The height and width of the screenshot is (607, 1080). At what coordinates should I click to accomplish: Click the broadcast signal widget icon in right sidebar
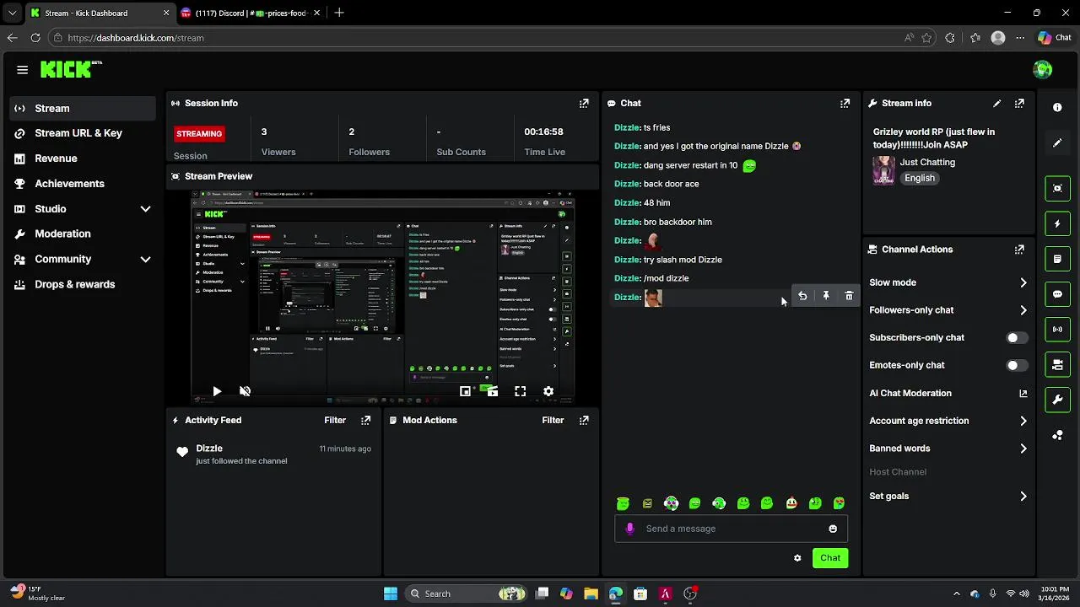(1057, 330)
